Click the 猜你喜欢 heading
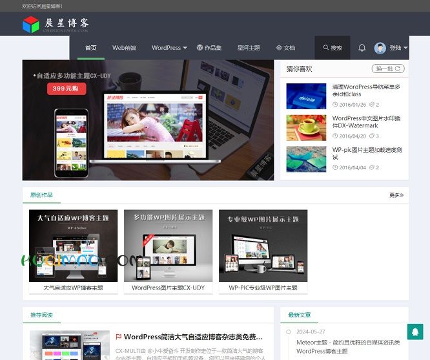Screen dimensions: 430x360 pyautogui.click(x=299, y=69)
